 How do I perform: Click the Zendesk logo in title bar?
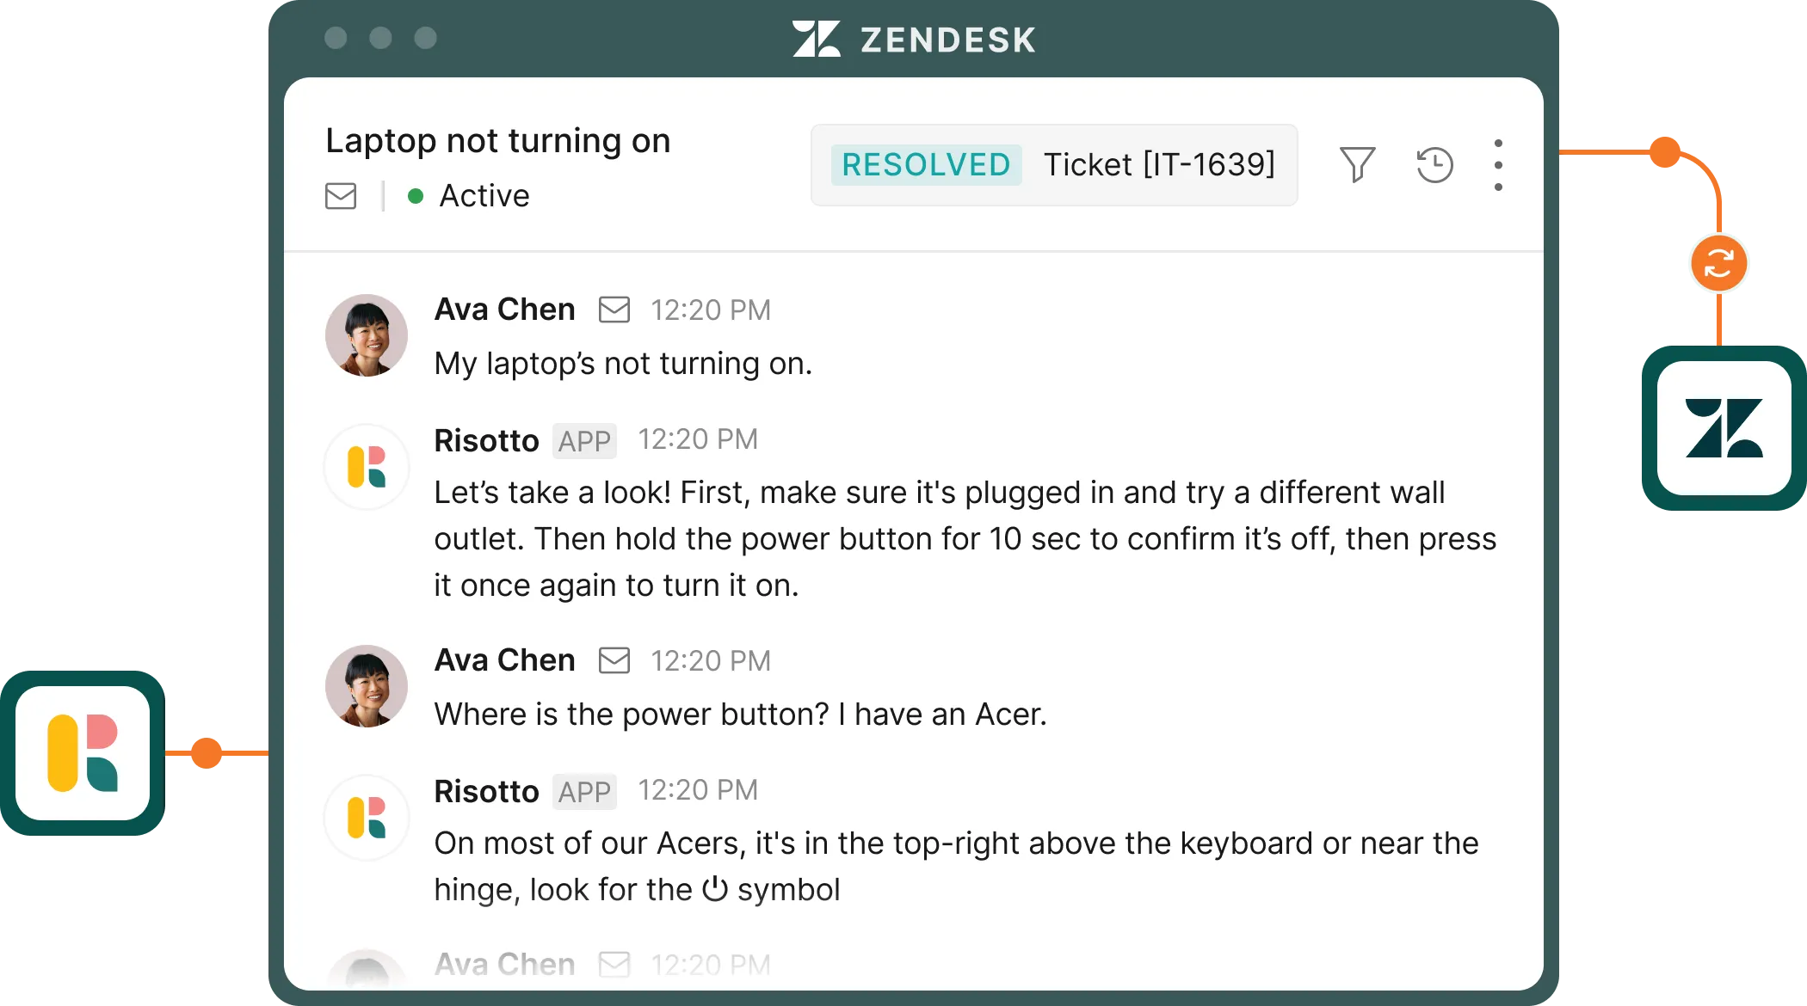click(914, 40)
